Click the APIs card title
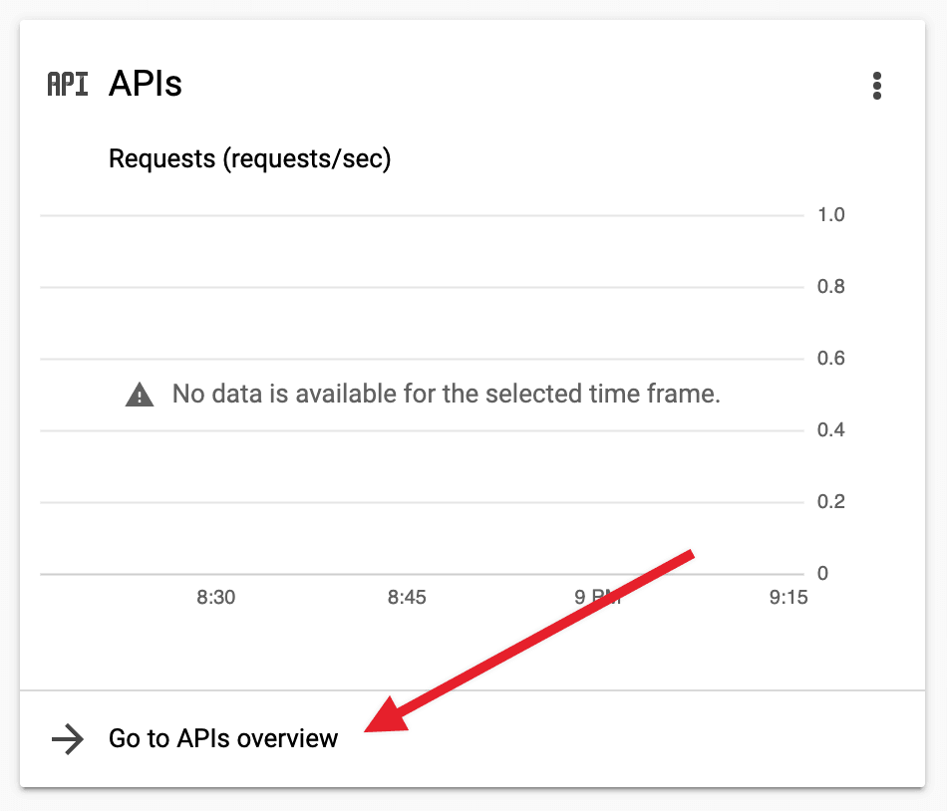 146,85
